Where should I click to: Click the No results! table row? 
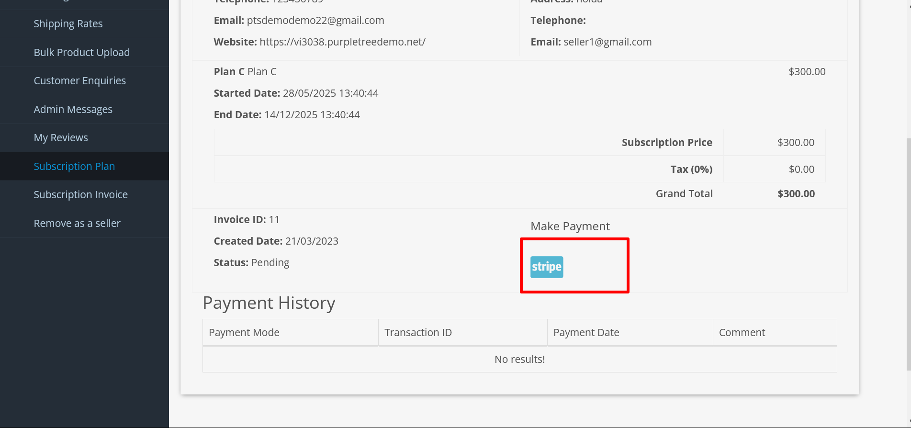click(x=520, y=359)
